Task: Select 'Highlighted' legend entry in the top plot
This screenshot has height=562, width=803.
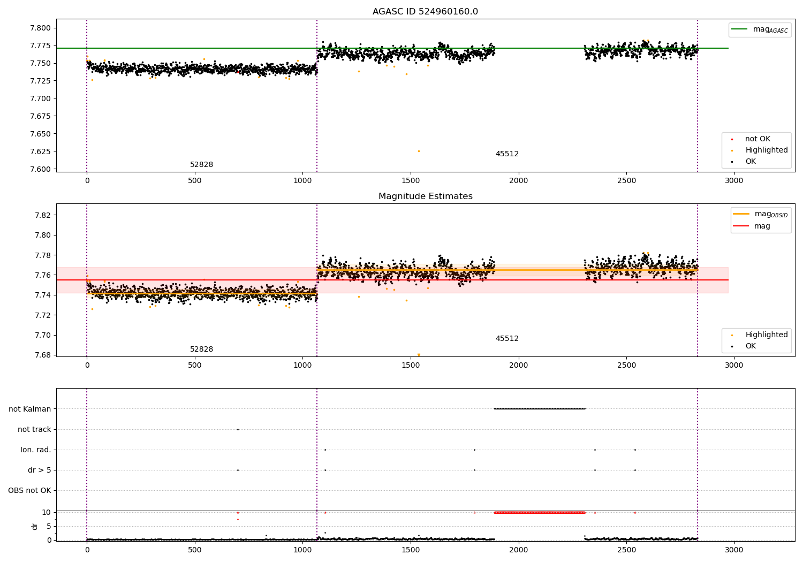Action: pyautogui.click(x=759, y=150)
